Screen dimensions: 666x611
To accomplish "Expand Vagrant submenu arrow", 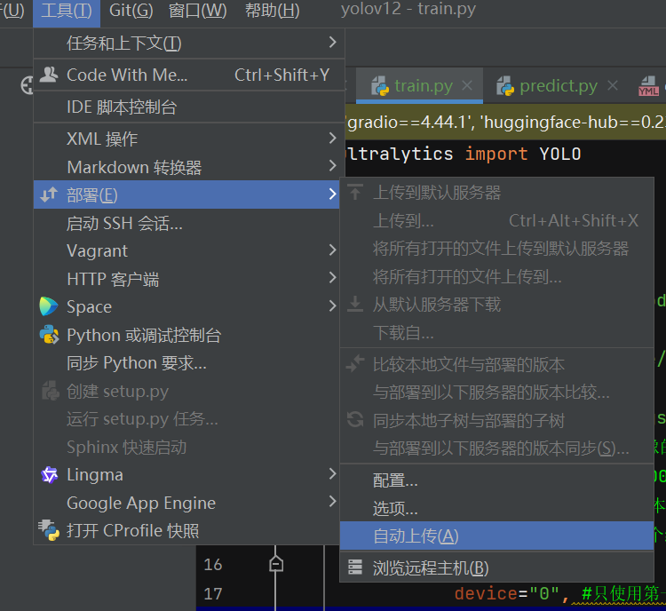I will point(333,250).
